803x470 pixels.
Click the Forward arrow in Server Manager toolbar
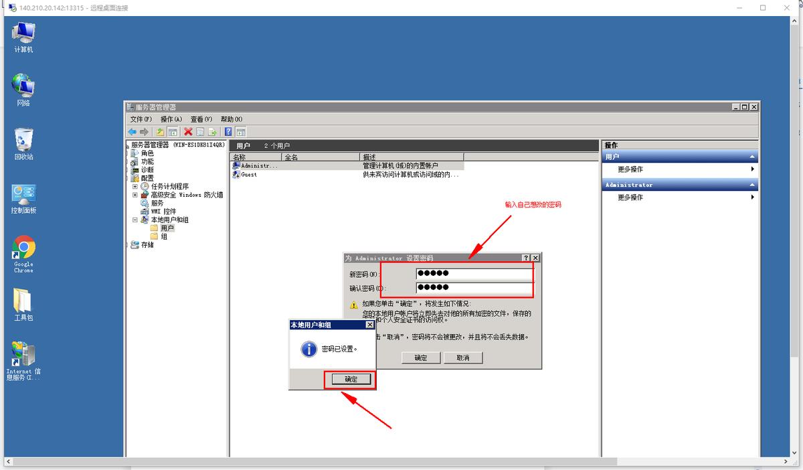click(x=144, y=132)
